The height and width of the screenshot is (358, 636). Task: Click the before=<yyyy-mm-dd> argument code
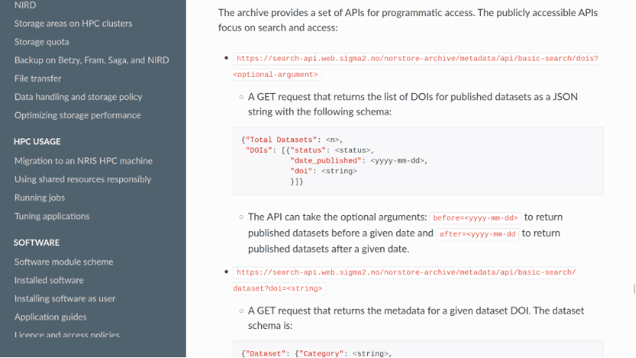pyautogui.click(x=475, y=218)
